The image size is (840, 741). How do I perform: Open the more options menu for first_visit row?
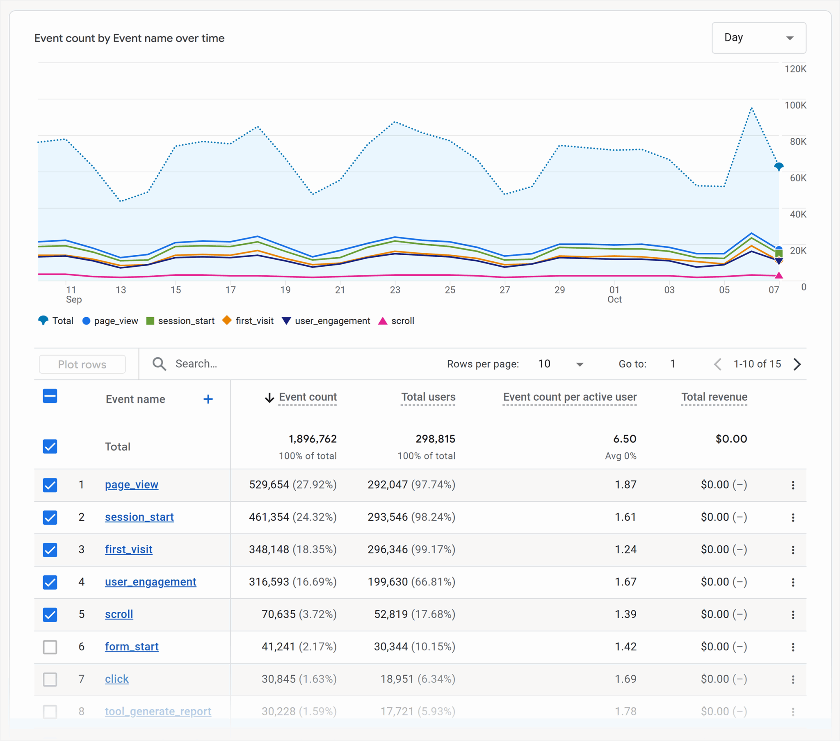pyautogui.click(x=793, y=550)
